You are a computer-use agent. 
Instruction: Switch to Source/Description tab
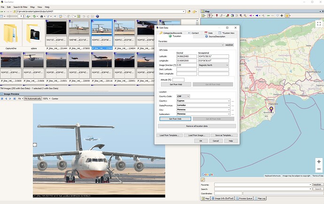point(216,36)
